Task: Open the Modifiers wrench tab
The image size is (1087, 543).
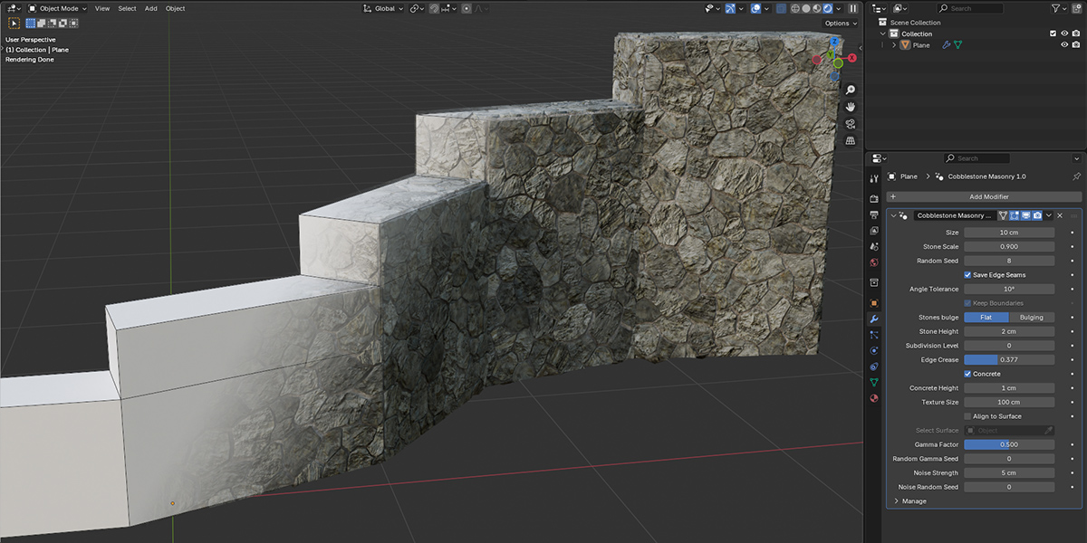Action: [874, 319]
